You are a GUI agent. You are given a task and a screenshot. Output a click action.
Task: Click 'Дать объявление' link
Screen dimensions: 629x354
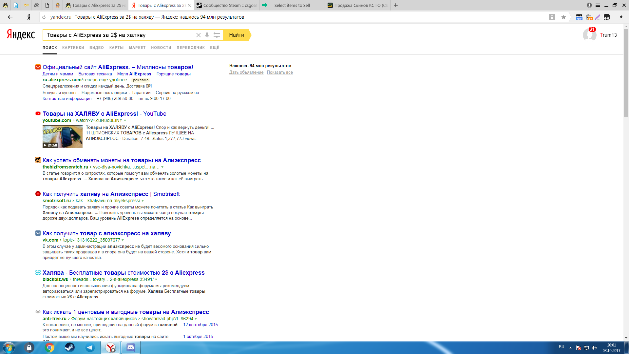[246, 72]
